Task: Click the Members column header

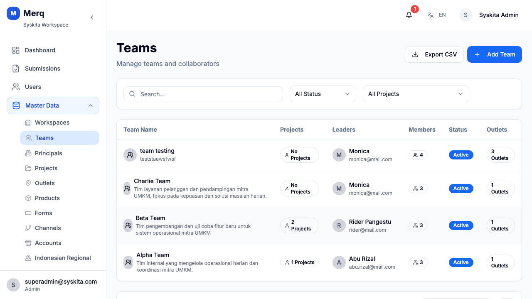Action: tap(422, 130)
